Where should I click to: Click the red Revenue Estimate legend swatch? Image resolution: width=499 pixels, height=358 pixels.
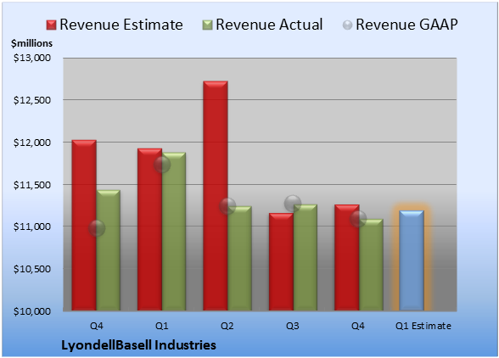[x=51, y=25]
